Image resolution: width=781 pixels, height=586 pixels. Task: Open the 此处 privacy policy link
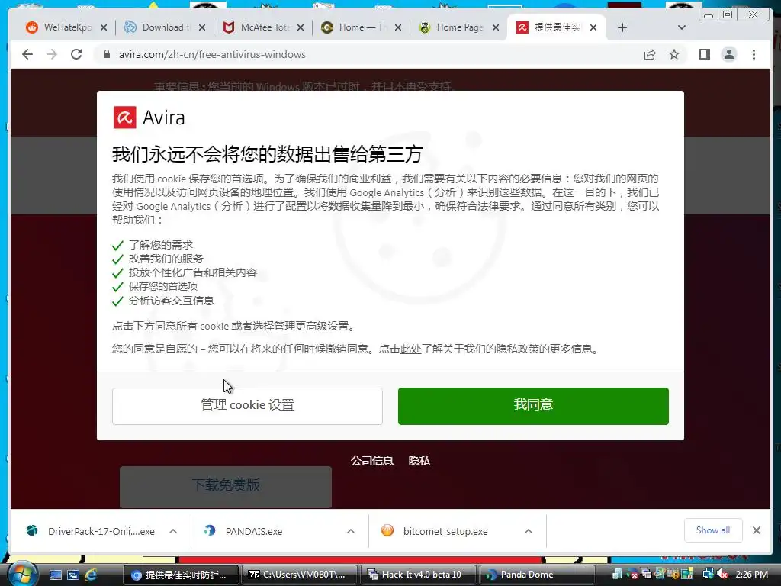tap(411, 349)
